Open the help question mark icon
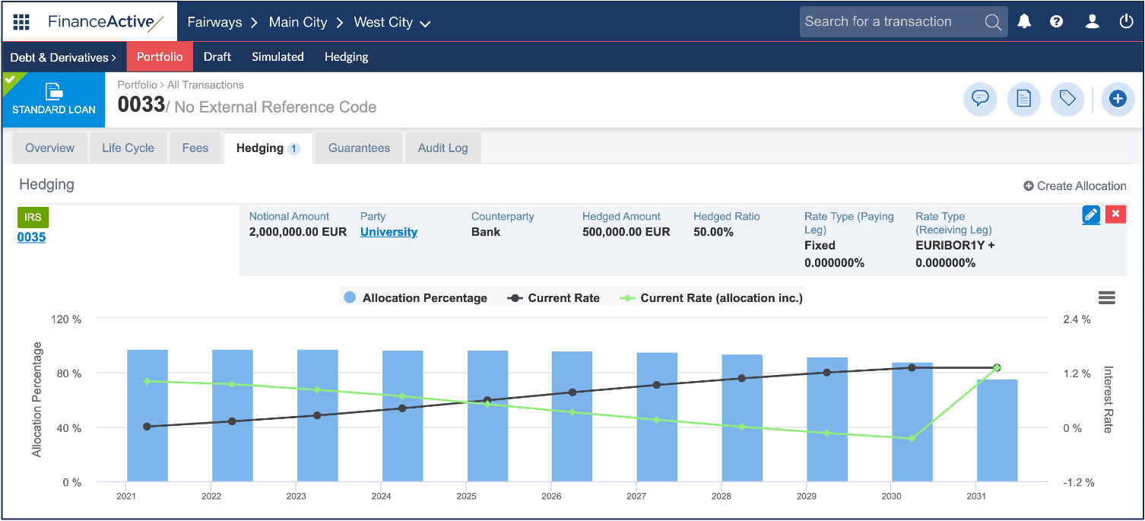Image resolution: width=1145 pixels, height=521 pixels. (x=1056, y=21)
